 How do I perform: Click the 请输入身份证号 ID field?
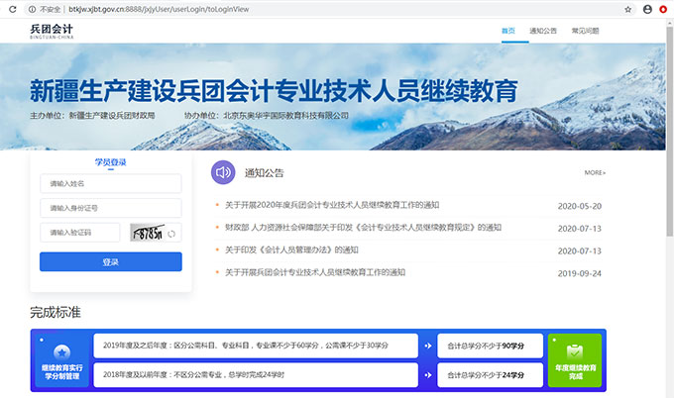(x=110, y=208)
